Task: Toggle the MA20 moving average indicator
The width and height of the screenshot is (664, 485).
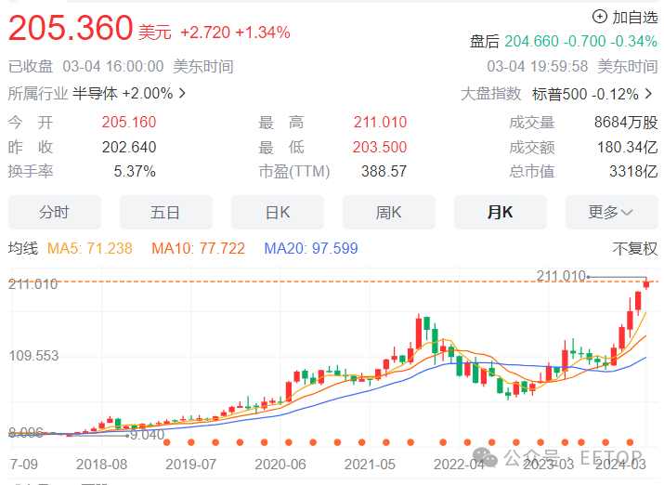Action: click(310, 248)
